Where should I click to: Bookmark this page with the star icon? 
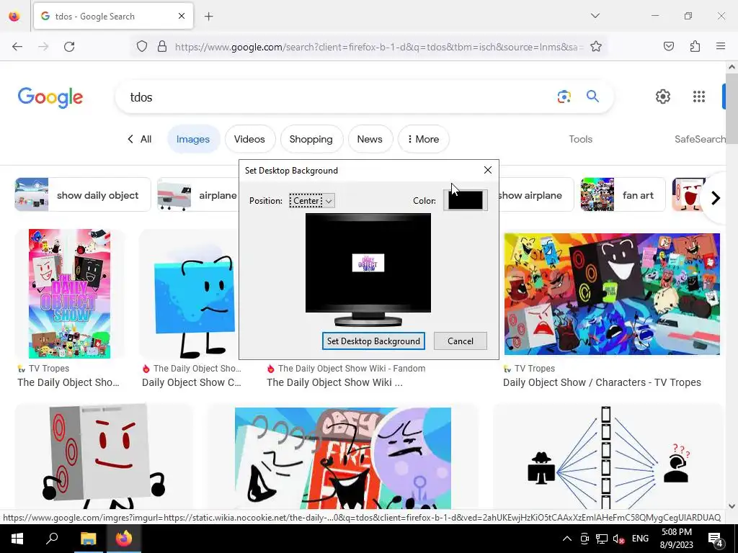[x=596, y=47]
